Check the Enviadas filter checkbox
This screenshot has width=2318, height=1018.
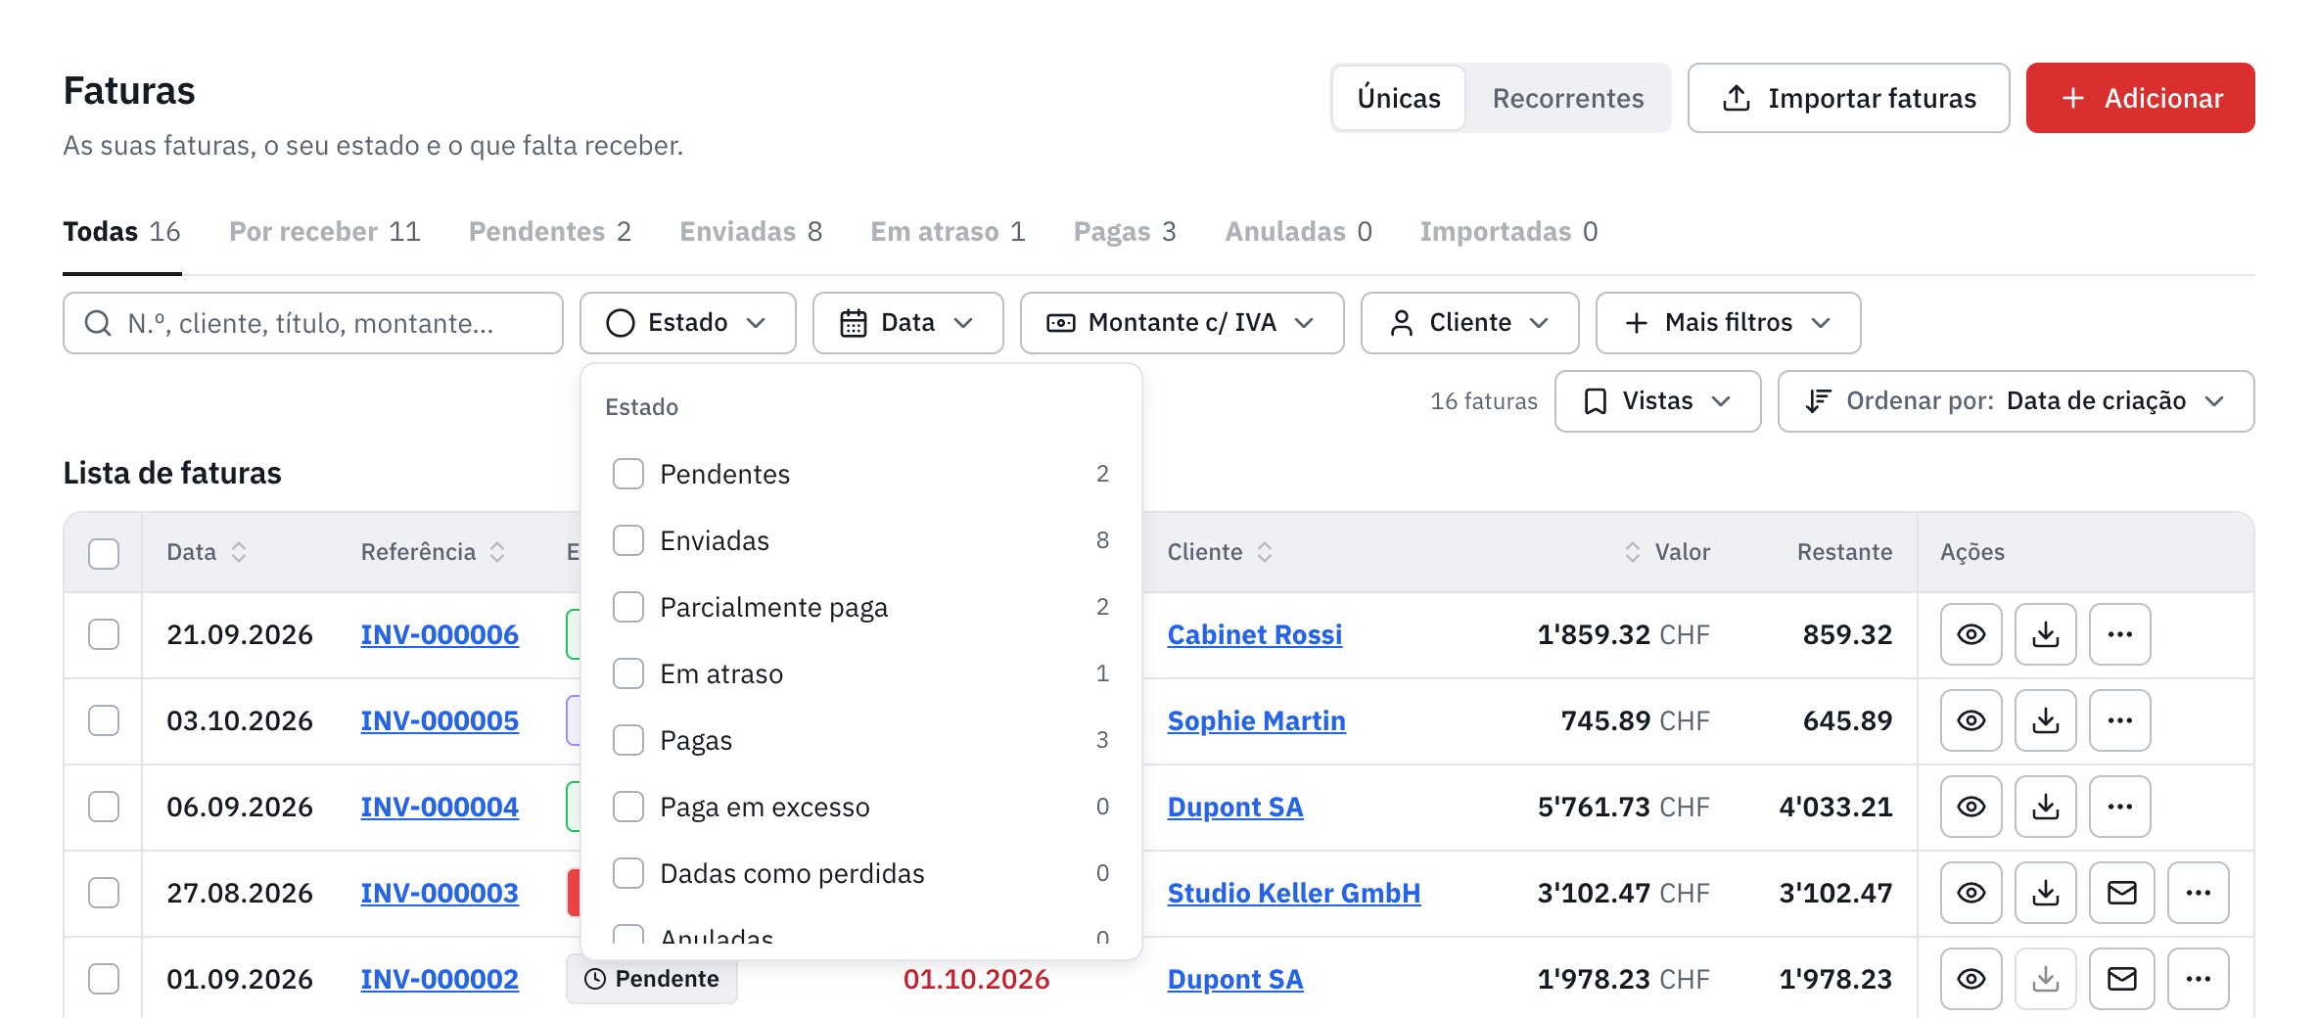tap(628, 540)
